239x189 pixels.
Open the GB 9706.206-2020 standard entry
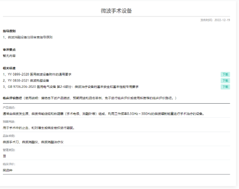pyautogui.click(x=70, y=87)
